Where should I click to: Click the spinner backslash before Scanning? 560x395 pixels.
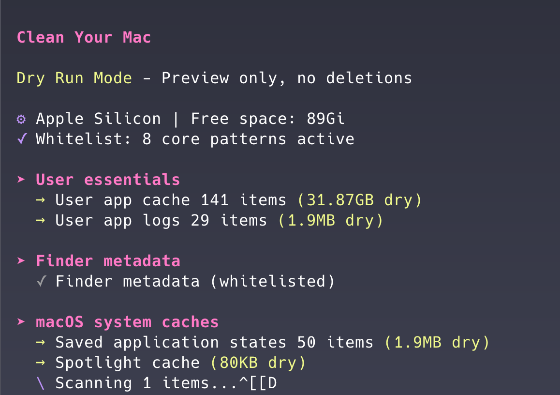(41, 383)
